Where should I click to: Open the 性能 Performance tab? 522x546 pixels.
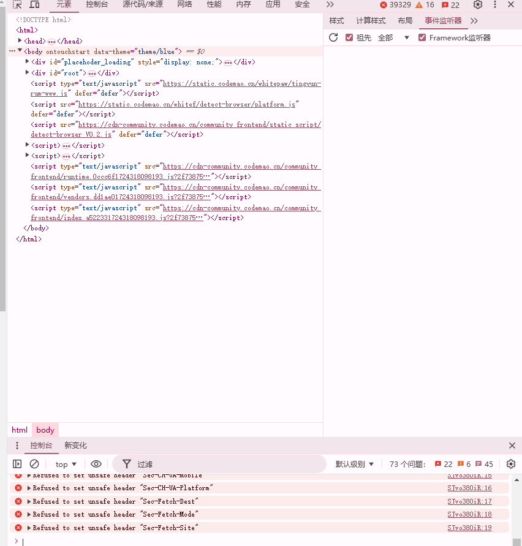point(214,4)
